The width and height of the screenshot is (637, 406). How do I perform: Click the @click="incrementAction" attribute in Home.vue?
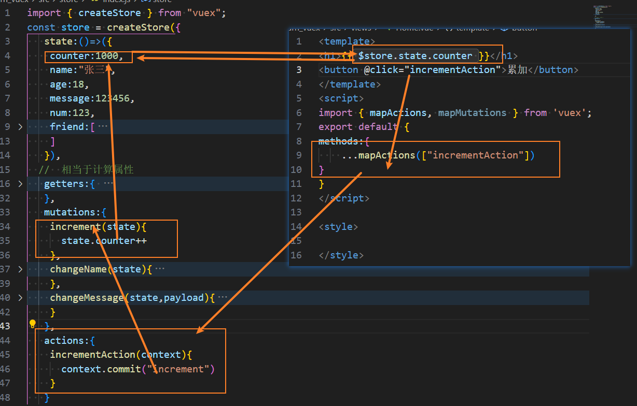(x=432, y=69)
